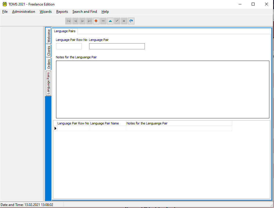274x208 pixels.
Task: Click the edit record triangle icon
Action: tap(110, 21)
